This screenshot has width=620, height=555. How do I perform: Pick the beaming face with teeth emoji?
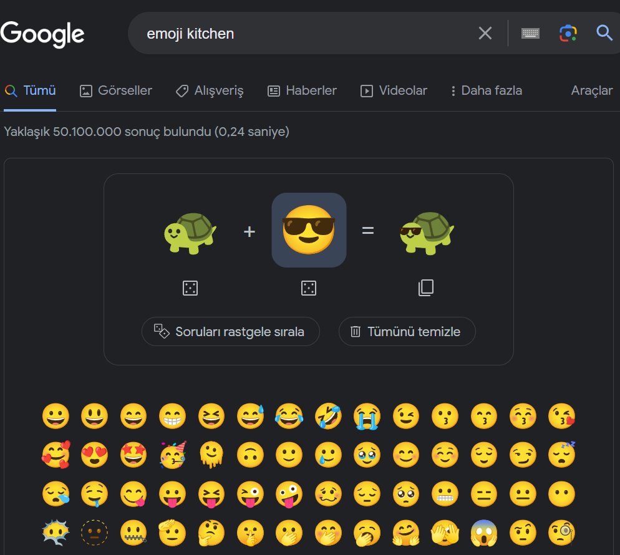click(x=172, y=416)
